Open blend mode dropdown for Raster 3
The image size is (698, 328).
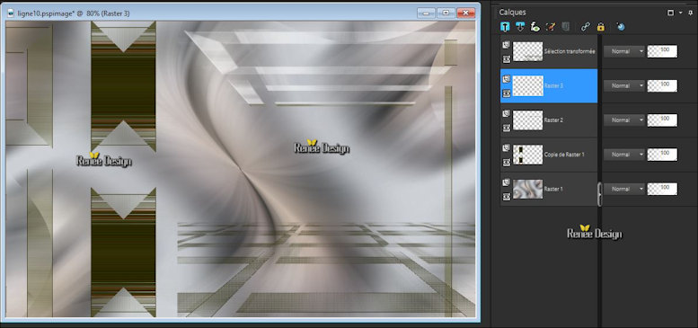point(624,86)
